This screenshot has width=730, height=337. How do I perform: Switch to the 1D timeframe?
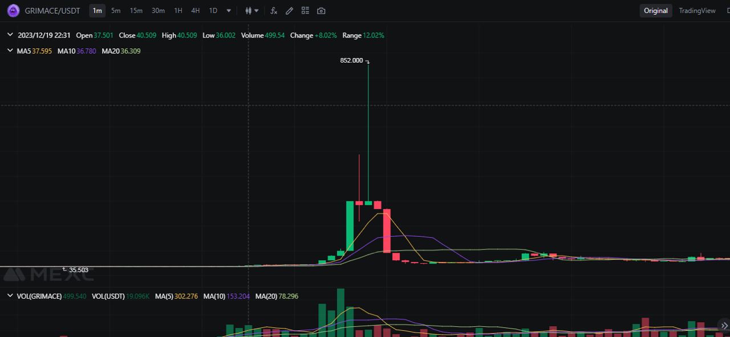[213, 11]
